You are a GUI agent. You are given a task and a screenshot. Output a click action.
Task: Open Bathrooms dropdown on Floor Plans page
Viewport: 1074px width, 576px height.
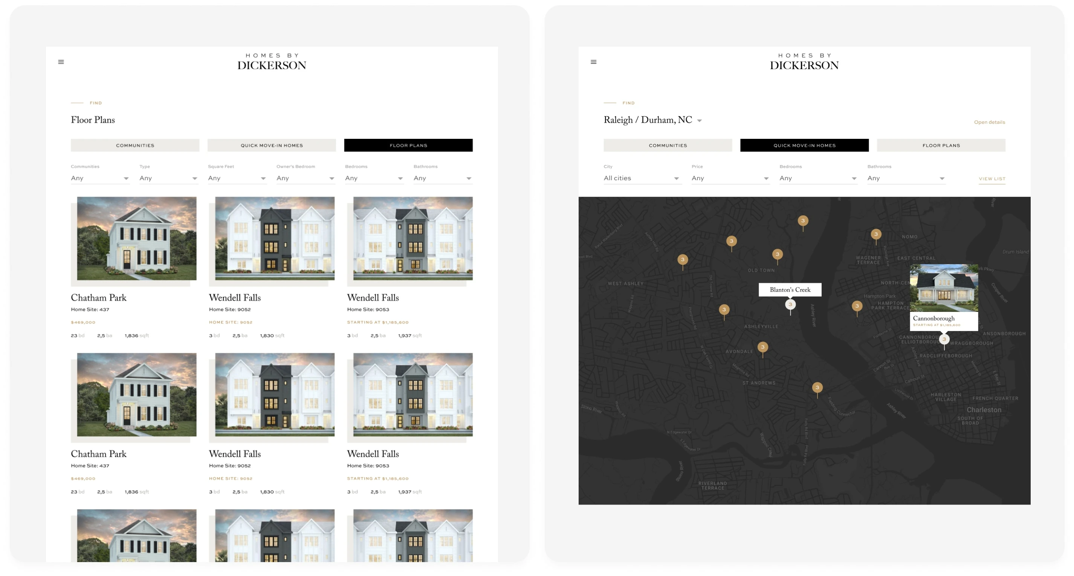(x=443, y=178)
